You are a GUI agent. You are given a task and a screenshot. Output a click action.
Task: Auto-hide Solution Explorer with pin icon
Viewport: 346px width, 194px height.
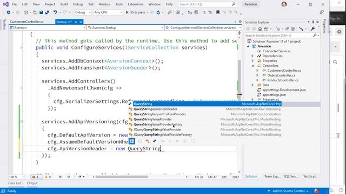coord(313,22)
